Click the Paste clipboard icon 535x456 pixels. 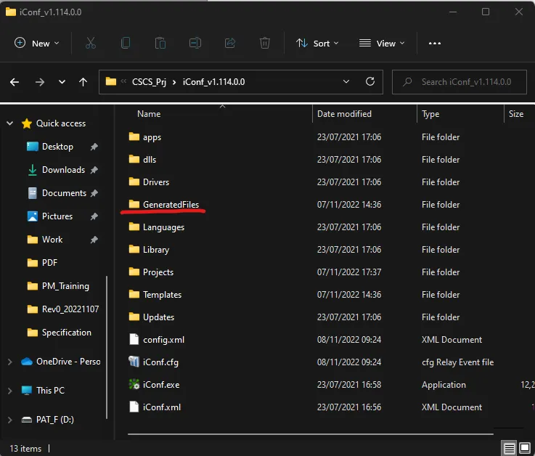coord(160,43)
